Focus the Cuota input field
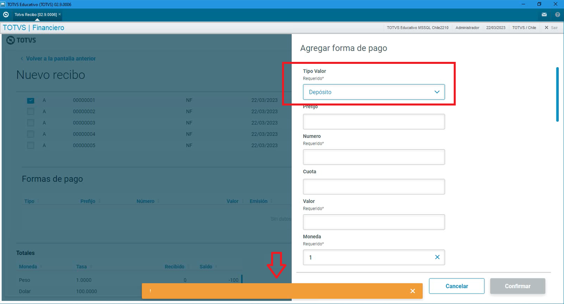The width and height of the screenshot is (564, 304). [x=374, y=187]
